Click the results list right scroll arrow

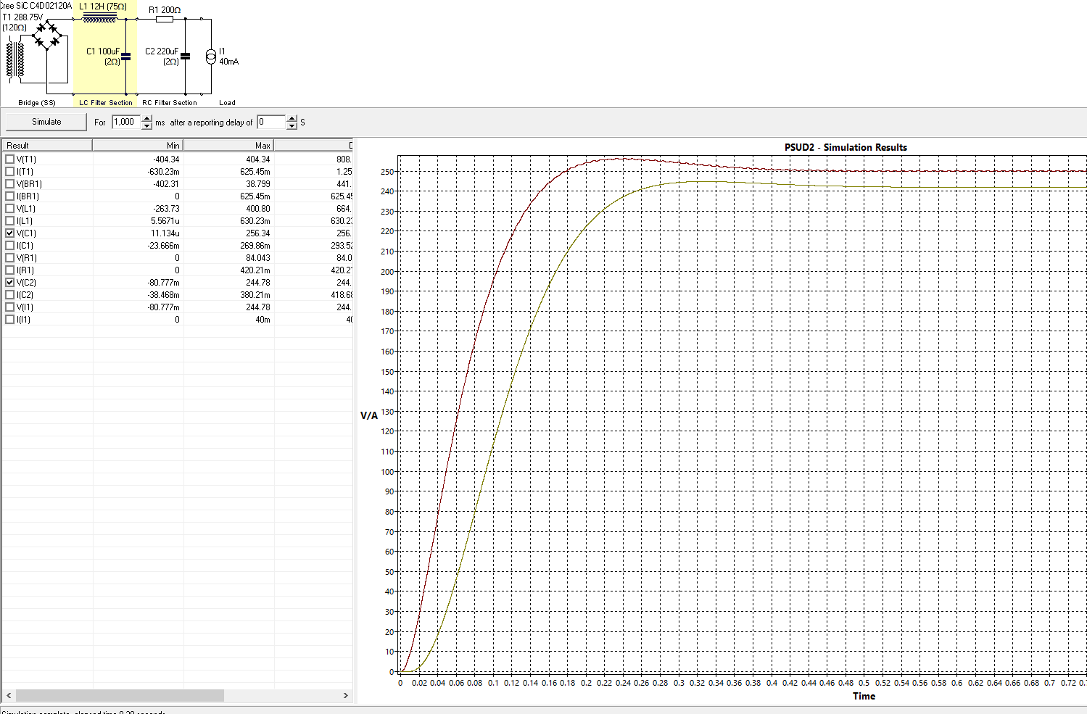[x=345, y=696]
